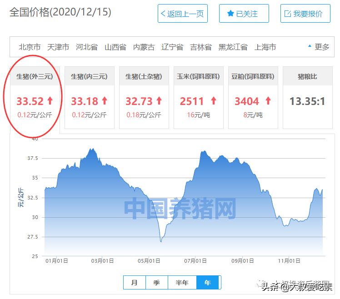Expand the 更多 region list

[x=319, y=47]
